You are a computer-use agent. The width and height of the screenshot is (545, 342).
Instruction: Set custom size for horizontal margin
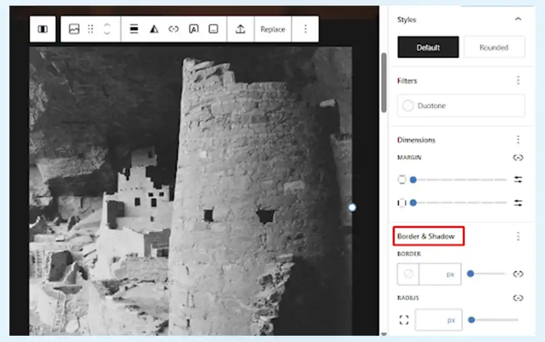(x=518, y=203)
